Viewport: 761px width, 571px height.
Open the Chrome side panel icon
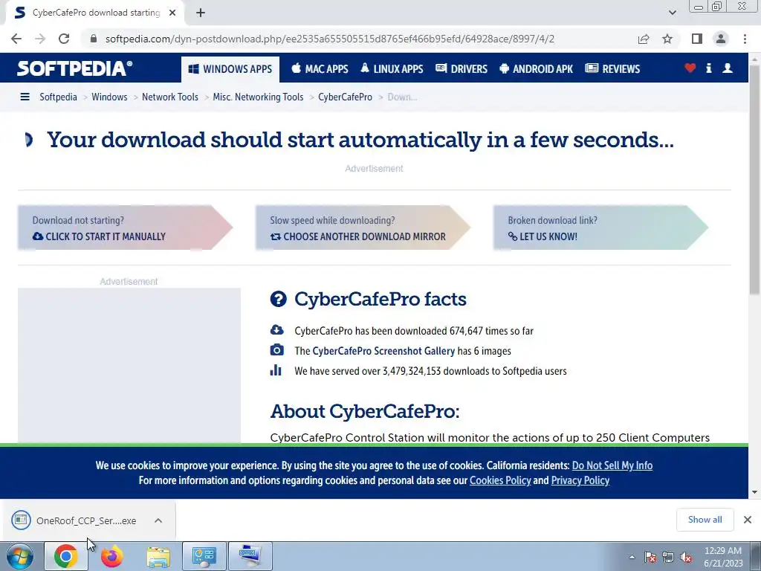tap(697, 39)
